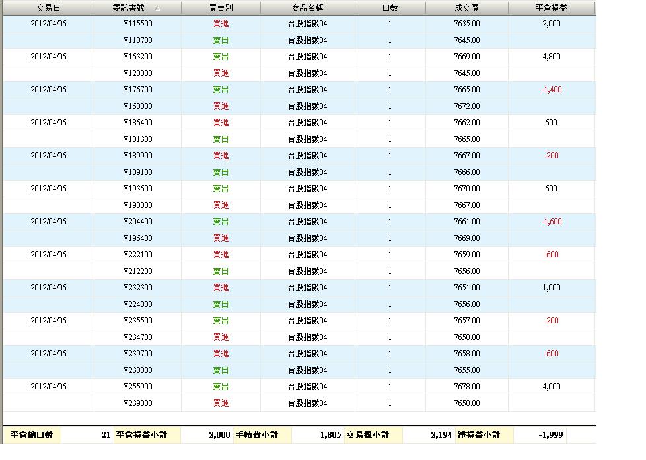Click the 1,000 profit value
This screenshot has height=460, width=646.
tap(552, 288)
